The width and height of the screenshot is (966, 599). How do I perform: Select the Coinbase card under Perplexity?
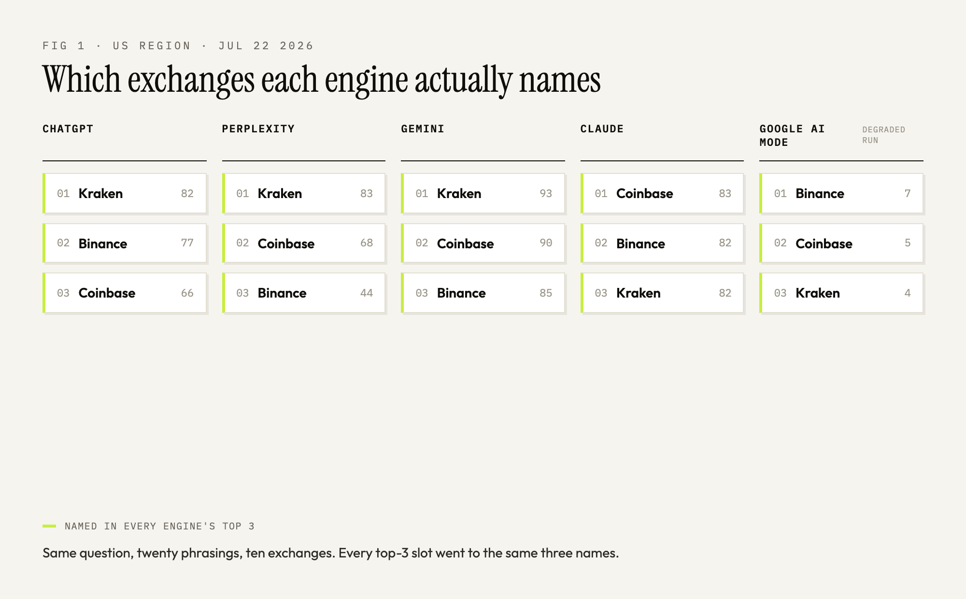304,243
